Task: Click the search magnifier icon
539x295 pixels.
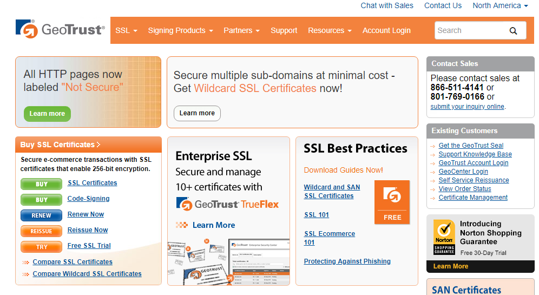Action: click(x=513, y=31)
